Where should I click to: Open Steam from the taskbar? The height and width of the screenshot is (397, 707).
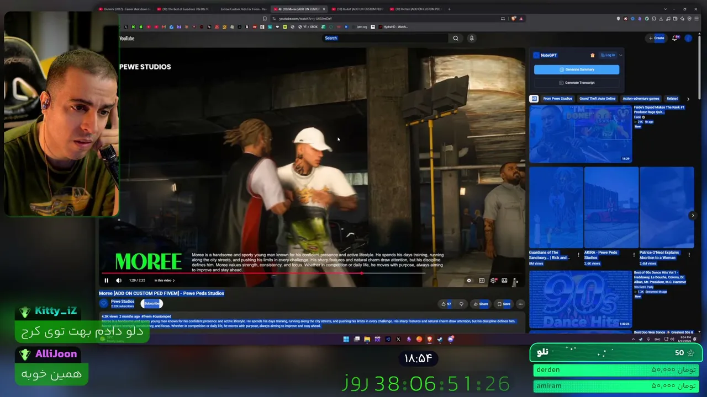click(440, 339)
